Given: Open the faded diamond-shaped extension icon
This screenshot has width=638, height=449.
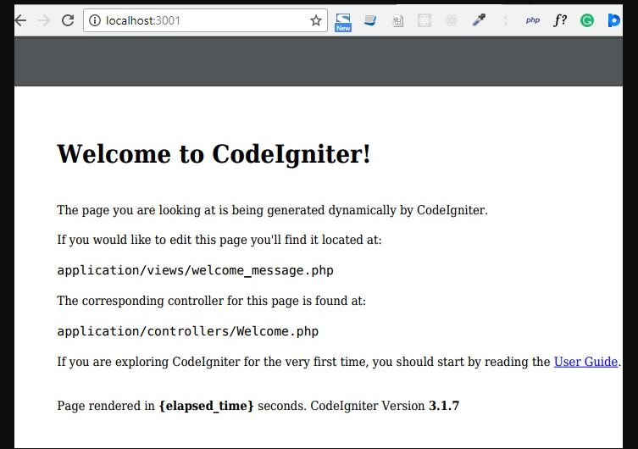Looking at the screenshot, I should [505, 20].
